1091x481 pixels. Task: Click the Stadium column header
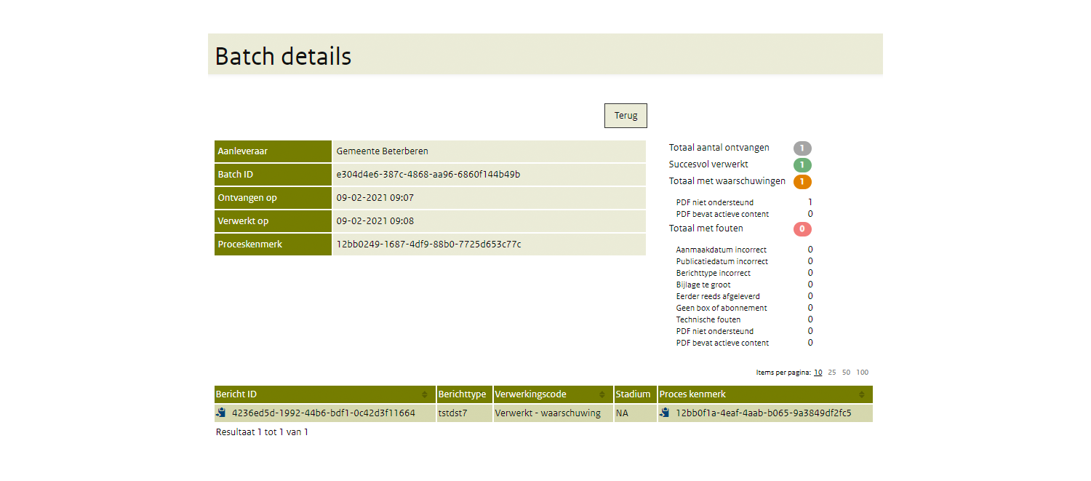(635, 394)
